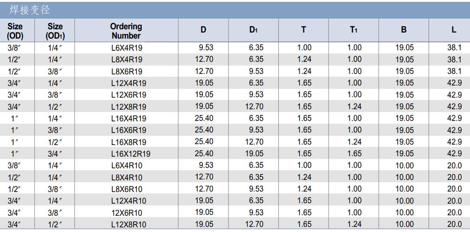470x232 pixels.
Task: Select ordering number L8X4R10
Action: 126,178
